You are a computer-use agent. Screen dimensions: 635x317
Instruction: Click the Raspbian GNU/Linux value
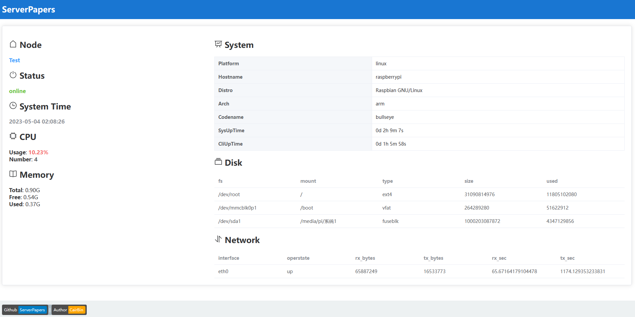tap(399, 90)
